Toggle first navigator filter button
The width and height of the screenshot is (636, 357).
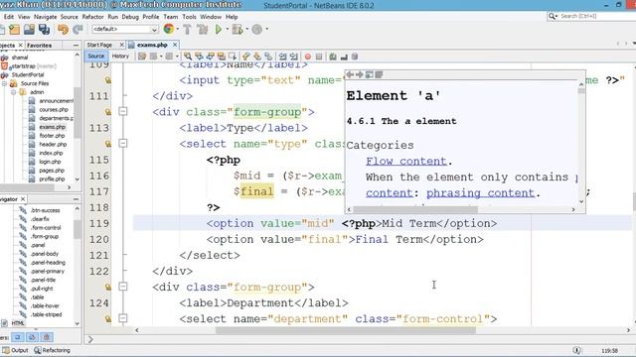(18, 337)
